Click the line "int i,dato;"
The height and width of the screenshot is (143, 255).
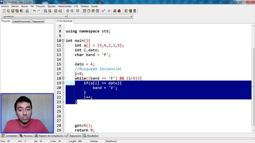(87, 50)
